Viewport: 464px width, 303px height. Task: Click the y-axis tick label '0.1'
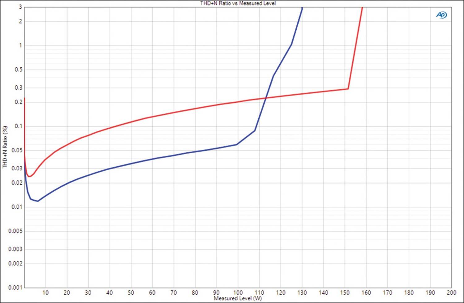18,126
